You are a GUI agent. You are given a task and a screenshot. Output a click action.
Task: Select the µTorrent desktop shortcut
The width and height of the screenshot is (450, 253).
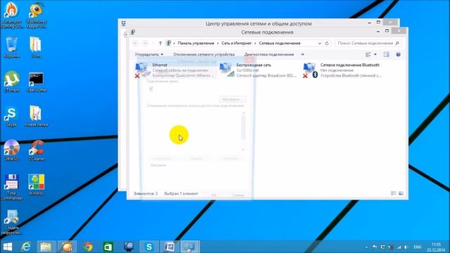11,82
